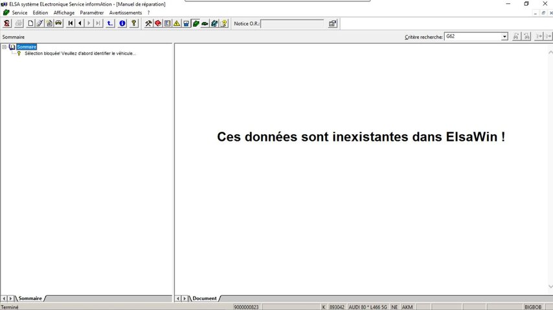Click the 'Terminé' status text
This screenshot has height=310, width=553.
(x=10, y=307)
